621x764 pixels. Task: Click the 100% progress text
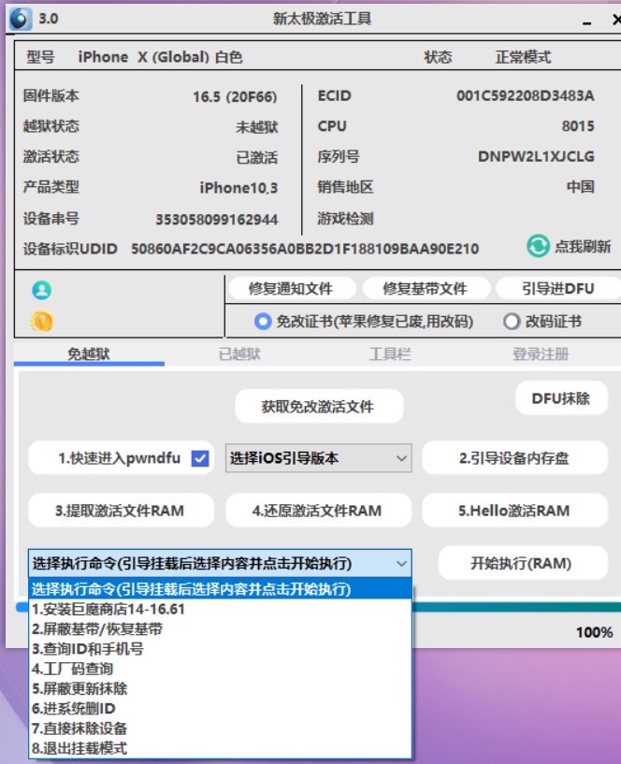[x=595, y=632]
